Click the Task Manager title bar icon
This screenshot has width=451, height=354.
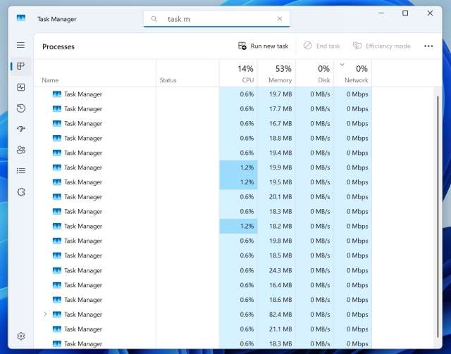click(21, 18)
